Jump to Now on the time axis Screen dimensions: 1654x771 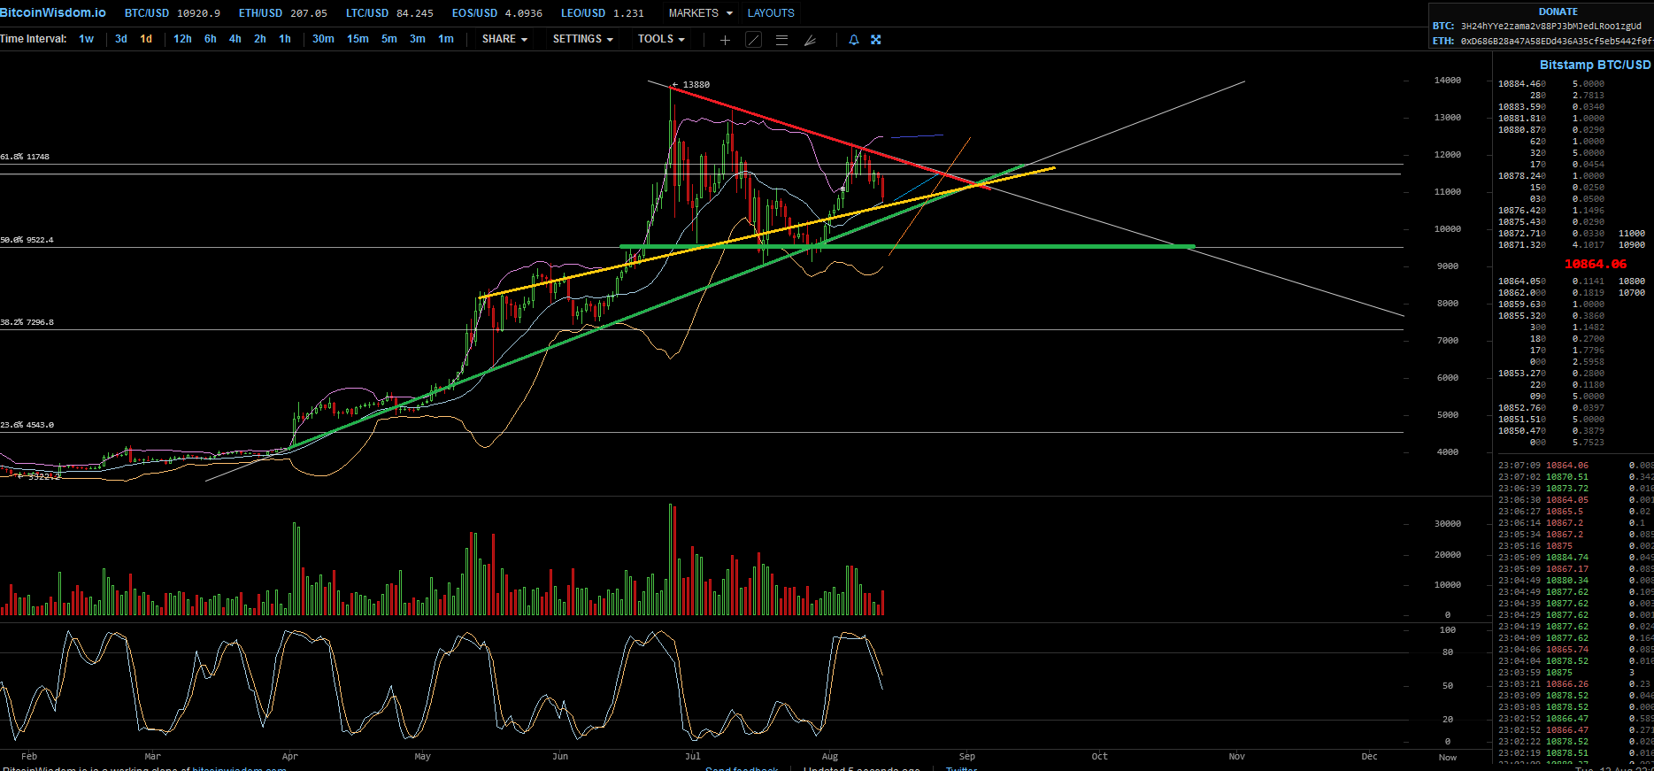[1448, 758]
